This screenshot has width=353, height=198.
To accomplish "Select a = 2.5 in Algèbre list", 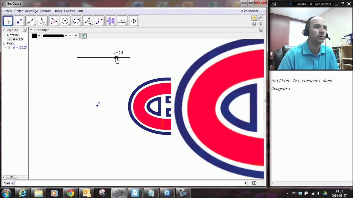I will 18,39.
